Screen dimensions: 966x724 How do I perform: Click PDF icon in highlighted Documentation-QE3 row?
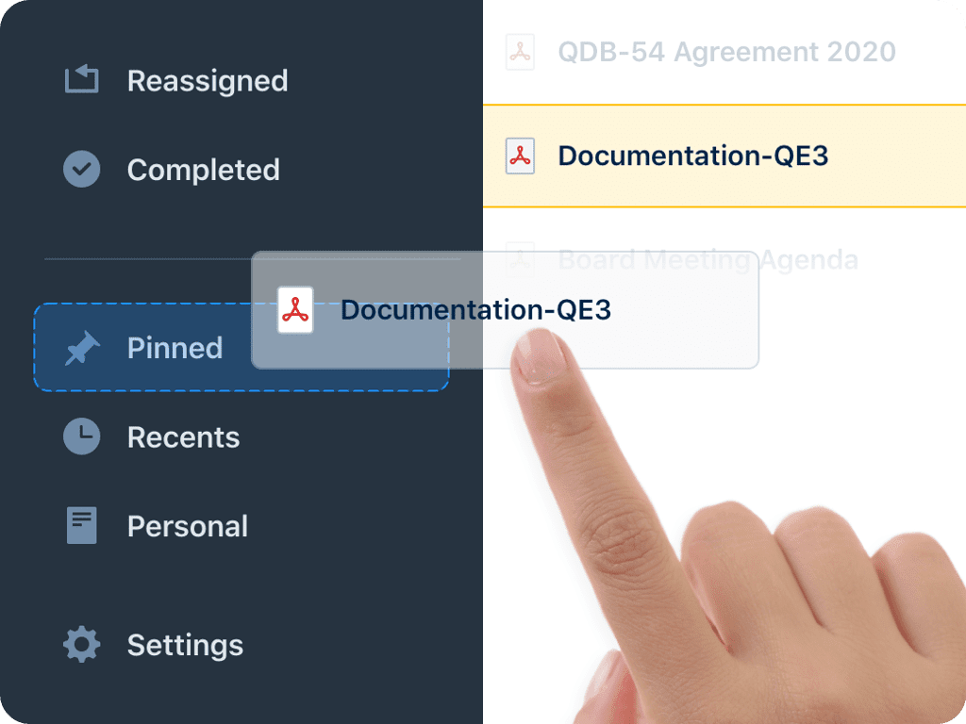tap(520, 156)
